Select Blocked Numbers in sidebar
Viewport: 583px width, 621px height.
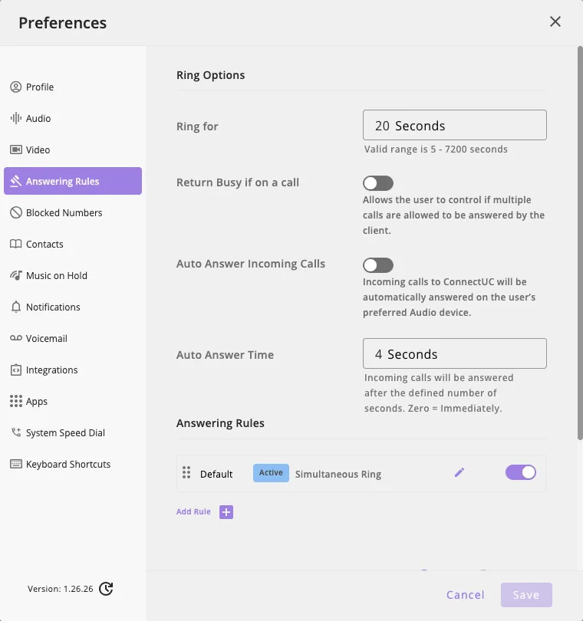73,212
